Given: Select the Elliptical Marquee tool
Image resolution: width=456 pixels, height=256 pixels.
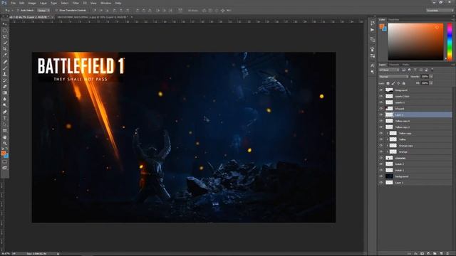Looking at the screenshot, I should (5, 31).
